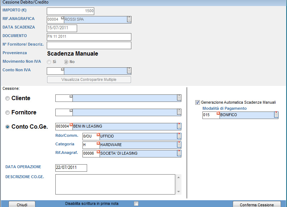Screen dimensions: 287x207
Task: Open the ROSSI SPA lookup list
Action: pyautogui.click(x=129, y=19)
